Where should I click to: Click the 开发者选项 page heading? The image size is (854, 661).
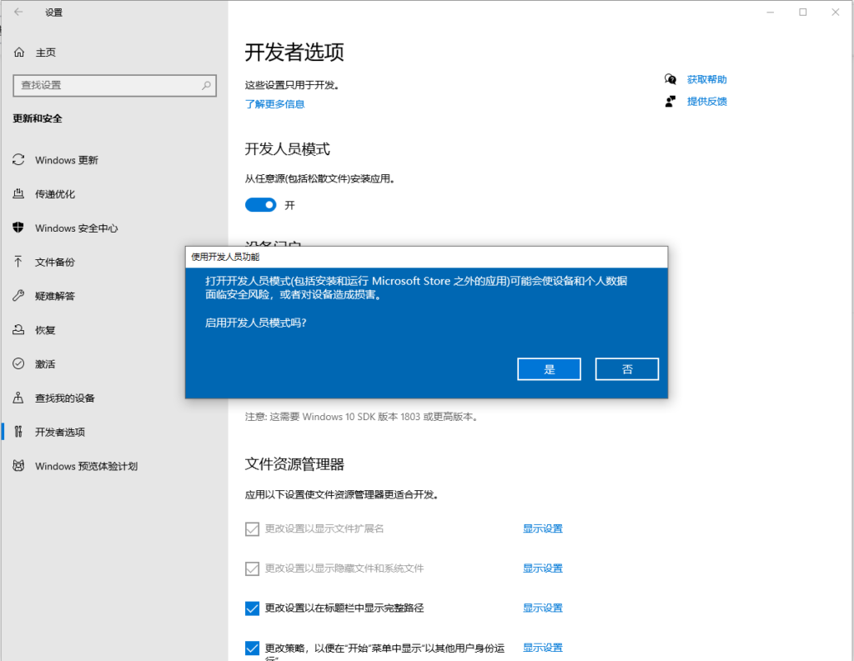pos(294,53)
